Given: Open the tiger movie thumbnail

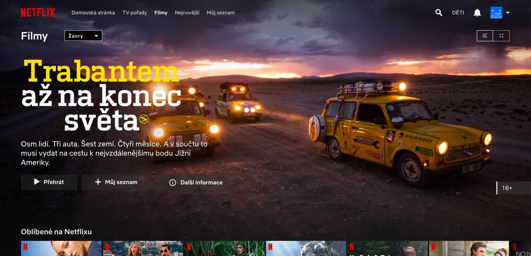Looking at the screenshot, I should 306,249.
